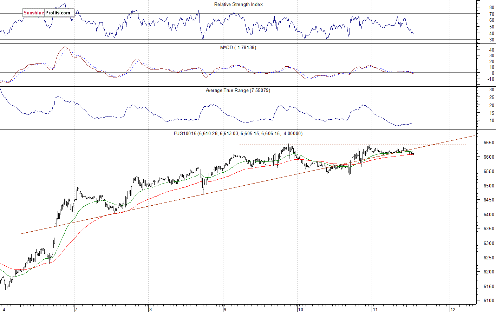Click the Relative Strength Index title
Image resolution: width=496 pixels, height=312 pixels.
pos(239,5)
